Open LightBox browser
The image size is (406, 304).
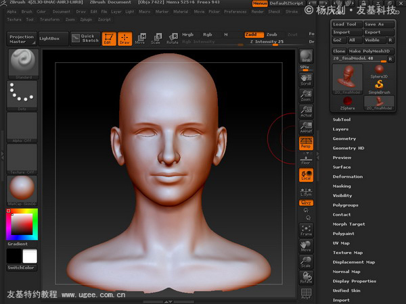(x=53, y=39)
